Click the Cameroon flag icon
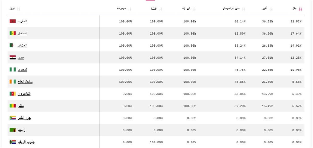This screenshot has height=148, width=313. coord(13,94)
